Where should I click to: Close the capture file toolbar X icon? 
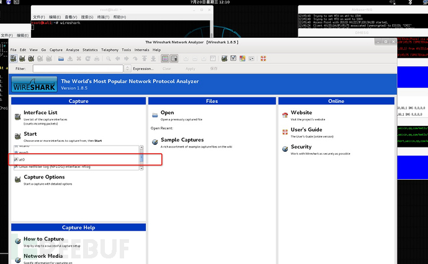click(79, 59)
